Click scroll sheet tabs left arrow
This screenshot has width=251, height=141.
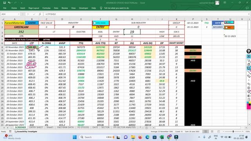point(4,128)
